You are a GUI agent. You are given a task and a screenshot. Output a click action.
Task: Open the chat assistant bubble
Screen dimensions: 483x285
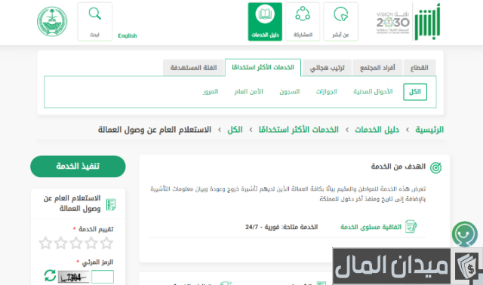point(465,234)
